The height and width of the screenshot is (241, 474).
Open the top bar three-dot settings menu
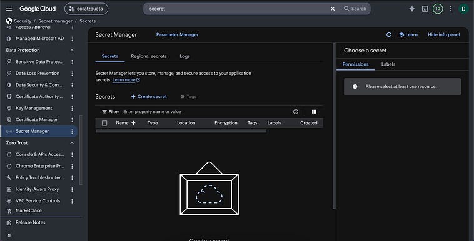click(x=450, y=9)
